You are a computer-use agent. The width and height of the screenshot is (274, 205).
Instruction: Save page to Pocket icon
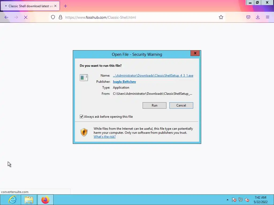248,17
